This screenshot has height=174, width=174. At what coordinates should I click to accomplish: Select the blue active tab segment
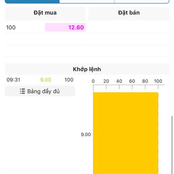(32, 1)
